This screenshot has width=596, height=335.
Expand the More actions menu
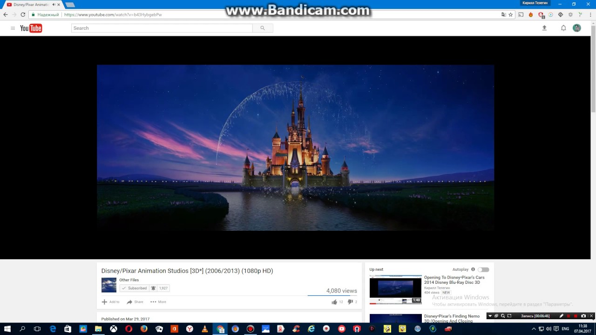[x=158, y=302]
